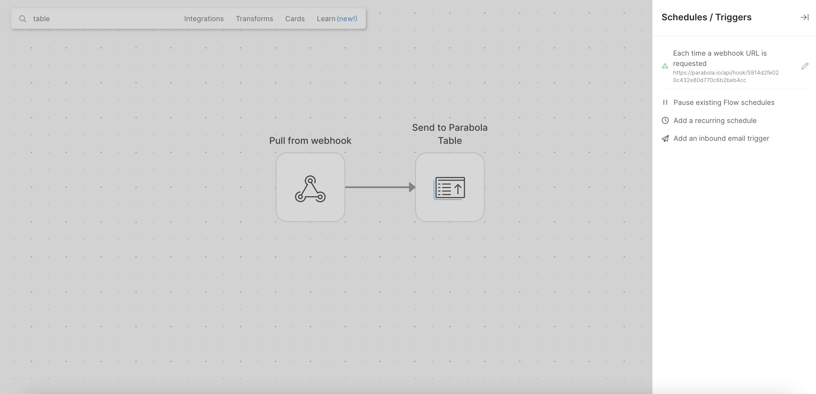The image size is (816, 394).
Task: Click the pause bars icon
Action: (665, 102)
